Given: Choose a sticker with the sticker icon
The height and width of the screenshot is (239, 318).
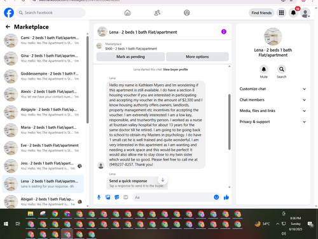Looking at the screenshot, I should (x=117, y=198).
